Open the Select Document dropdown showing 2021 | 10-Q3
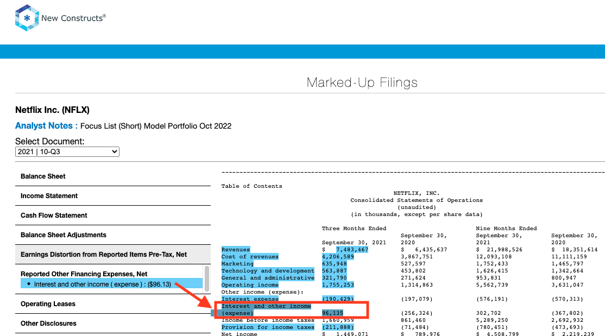Image resolution: width=605 pixels, height=336 pixels. pos(67,151)
